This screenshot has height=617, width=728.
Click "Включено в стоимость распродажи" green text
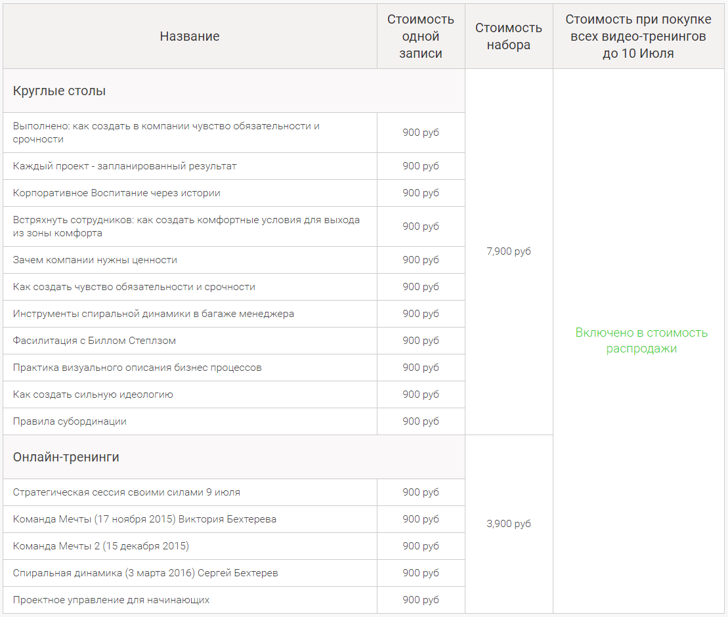click(x=641, y=341)
